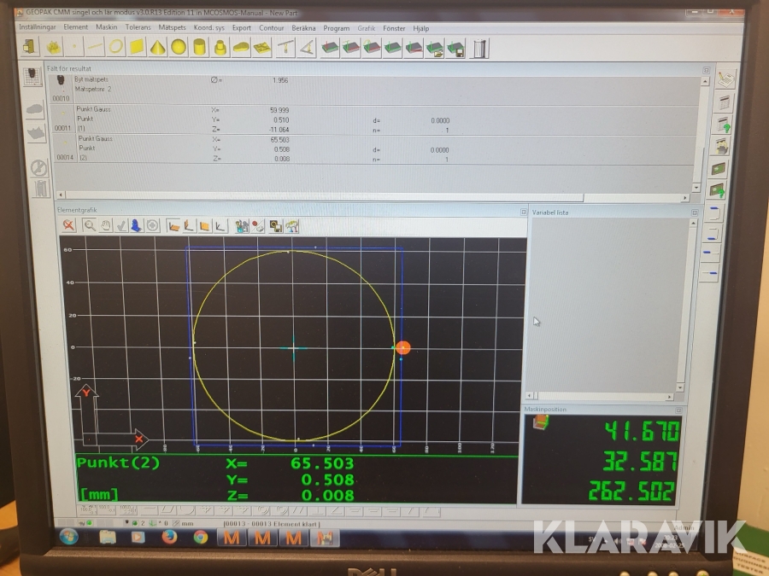Click the magnifier zoom icon in Elementgrafik
This screenshot has width=769, height=576.
pos(90,225)
